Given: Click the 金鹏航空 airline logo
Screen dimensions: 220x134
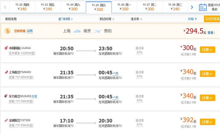Looking at the screenshot, I should (6, 120).
